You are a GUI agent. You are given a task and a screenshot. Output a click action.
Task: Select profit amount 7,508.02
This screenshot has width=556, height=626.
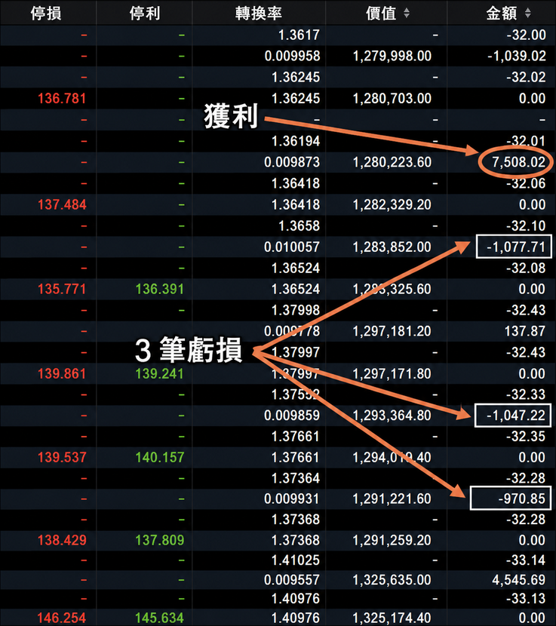click(x=518, y=162)
